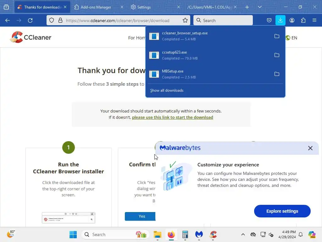Switch to the /C:/Users/VM6~1.COL tab
The image size is (322, 242).
(x=209, y=7)
